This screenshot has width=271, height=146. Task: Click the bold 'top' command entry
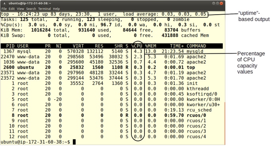(191, 67)
